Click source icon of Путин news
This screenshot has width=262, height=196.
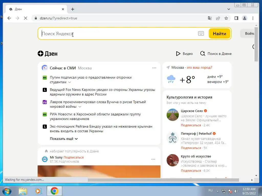(45, 78)
